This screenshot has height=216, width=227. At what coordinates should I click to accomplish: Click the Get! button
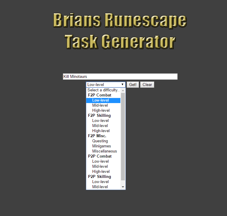click(x=133, y=84)
